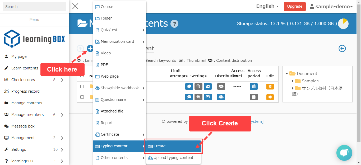The width and height of the screenshot is (361, 165).
Task: Click second row search keywords icon
Action: click(x=198, y=97)
